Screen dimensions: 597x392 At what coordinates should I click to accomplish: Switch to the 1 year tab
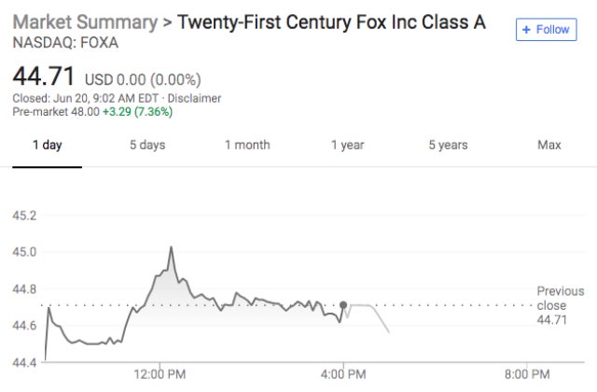347,145
